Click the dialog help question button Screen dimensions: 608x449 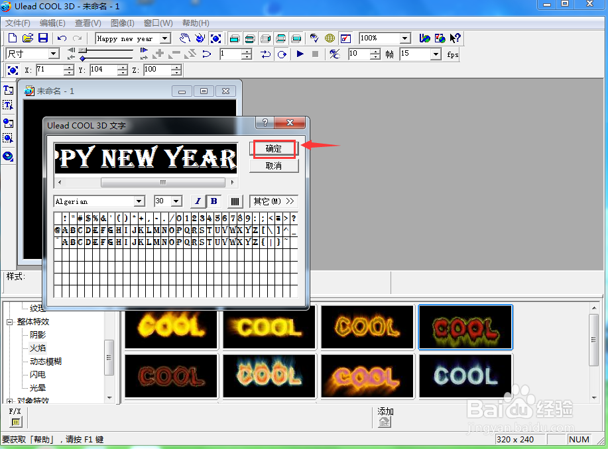(x=265, y=123)
